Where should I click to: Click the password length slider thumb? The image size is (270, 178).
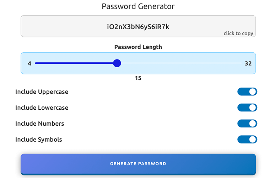coord(117,63)
